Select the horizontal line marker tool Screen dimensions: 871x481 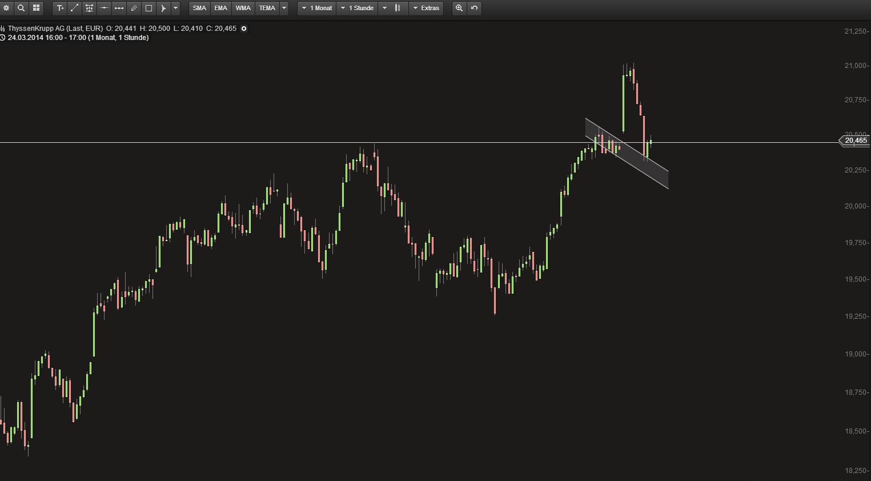(105, 8)
